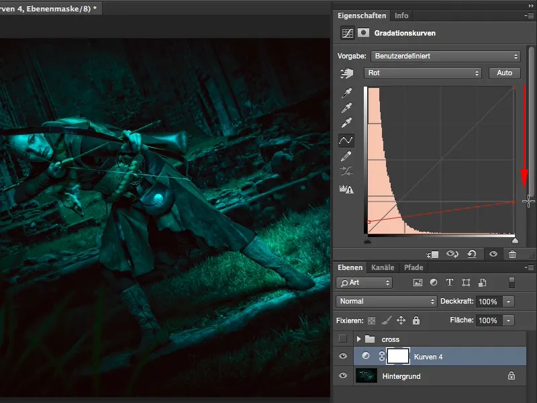Screen dimensions: 537x403
Task: Click the histogram clipping warning icon
Action: pos(346,189)
